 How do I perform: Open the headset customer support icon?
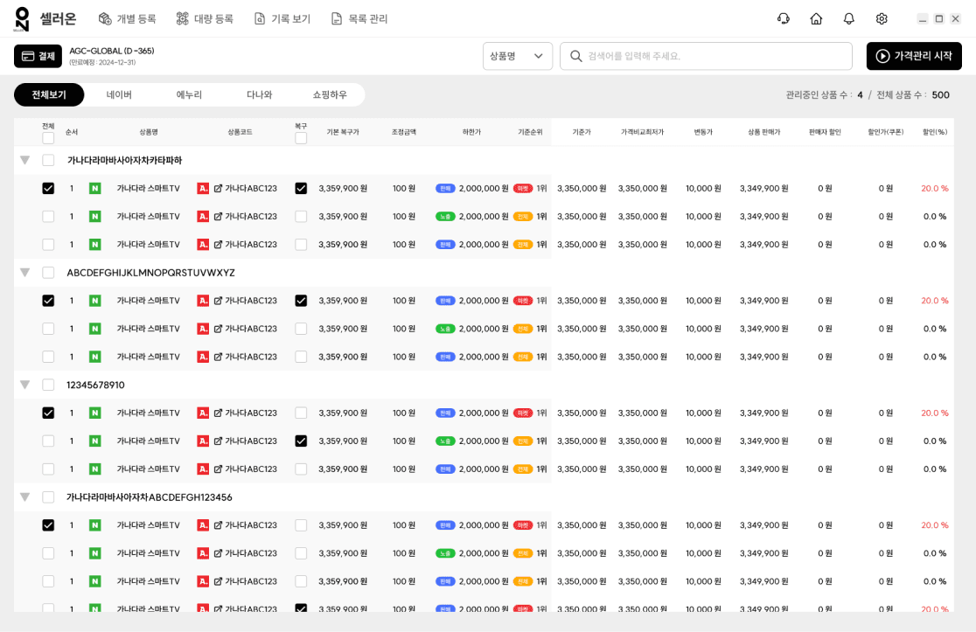pos(783,17)
